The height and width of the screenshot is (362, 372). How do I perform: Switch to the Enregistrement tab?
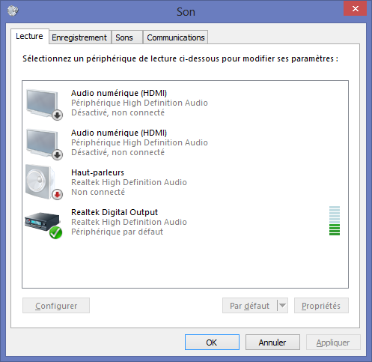(79, 37)
